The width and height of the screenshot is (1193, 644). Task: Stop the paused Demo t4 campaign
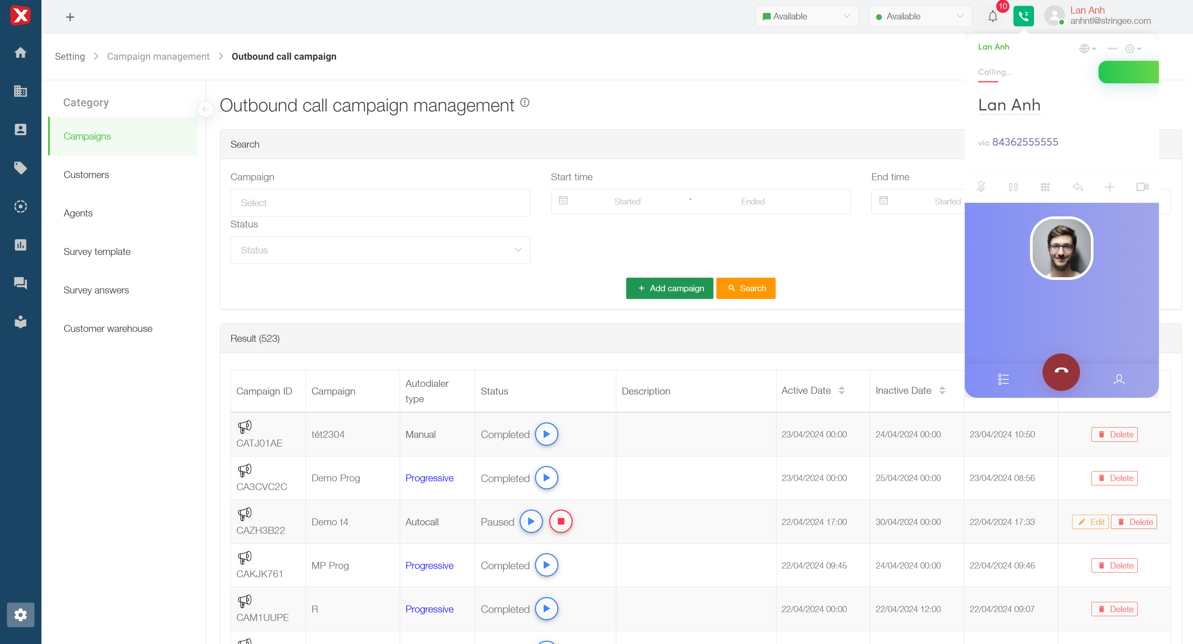[x=560, y=521]
